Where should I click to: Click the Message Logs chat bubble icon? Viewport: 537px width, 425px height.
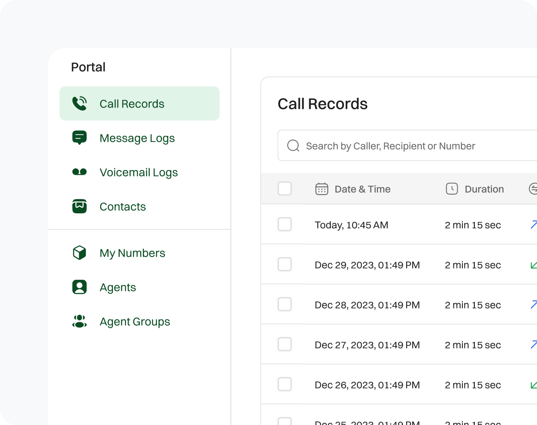coord(79,138)
